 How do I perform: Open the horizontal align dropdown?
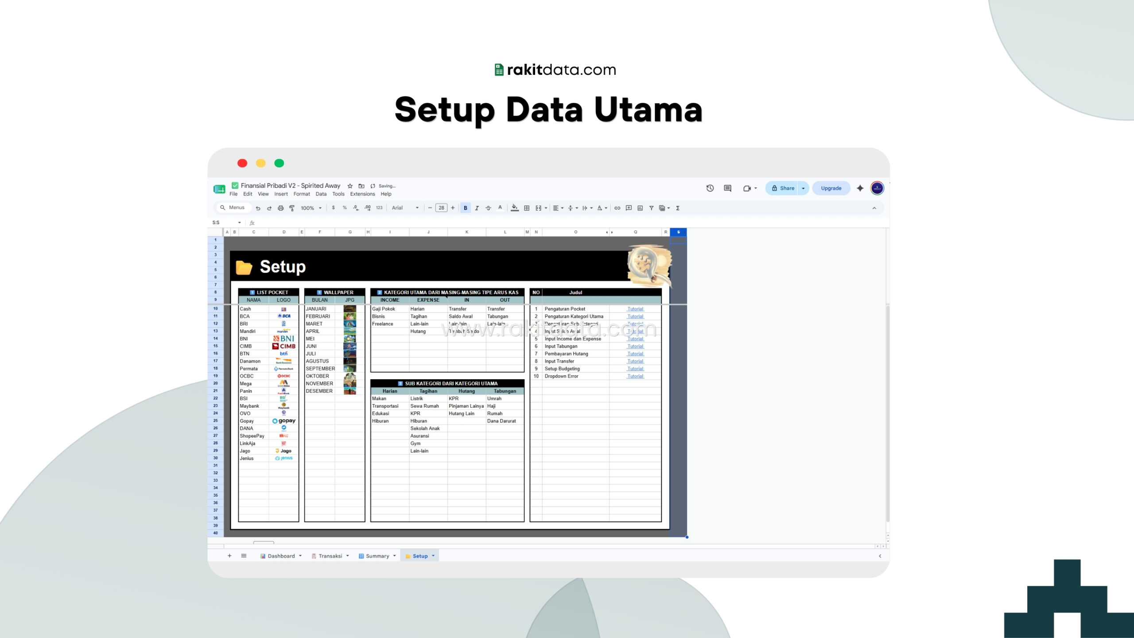point(558,208)
